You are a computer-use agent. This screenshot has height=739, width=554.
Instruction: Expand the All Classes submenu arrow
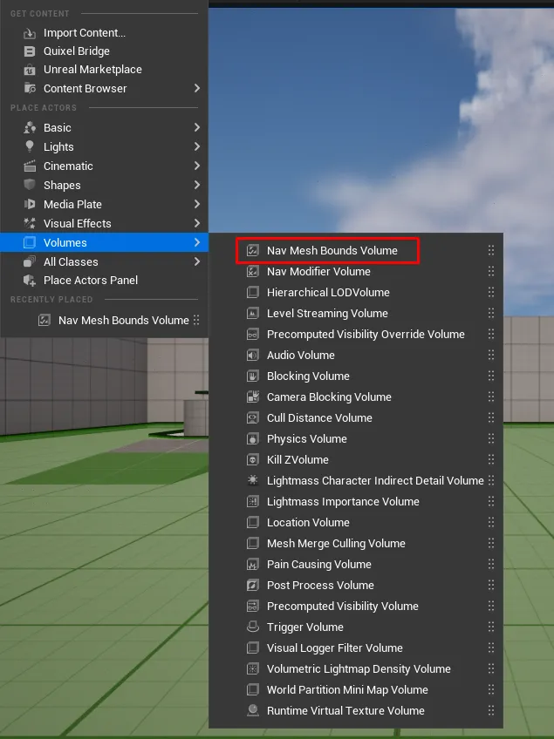[x=197, y=262]
